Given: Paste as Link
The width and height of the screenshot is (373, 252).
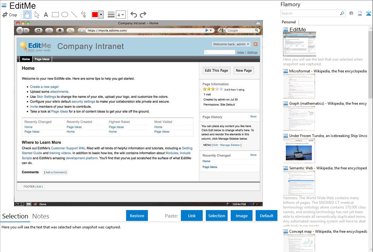Looking at the screenshot, I should (x=192, y=216).
